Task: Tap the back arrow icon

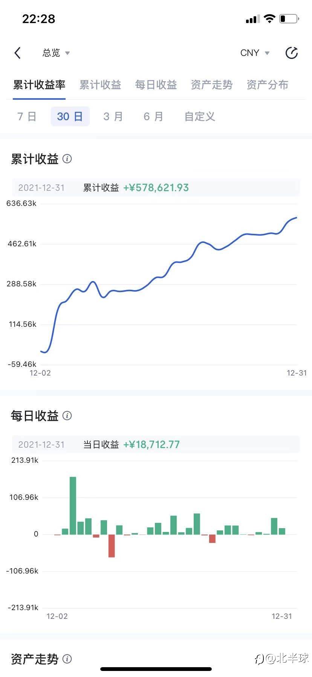Action: coord(17,53)
